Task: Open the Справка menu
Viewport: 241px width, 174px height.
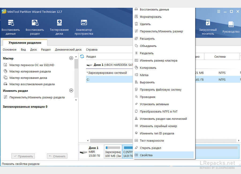Action: (x=92, y=50)
